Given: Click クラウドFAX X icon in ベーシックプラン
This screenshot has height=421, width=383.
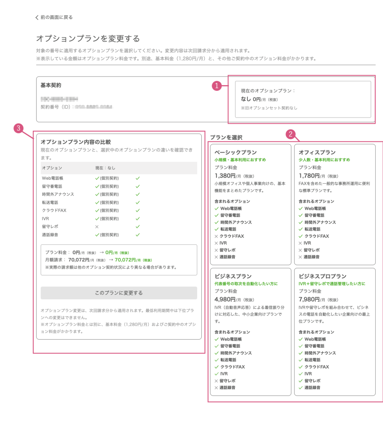Looking at the screenshot, I should pos(216,236).
